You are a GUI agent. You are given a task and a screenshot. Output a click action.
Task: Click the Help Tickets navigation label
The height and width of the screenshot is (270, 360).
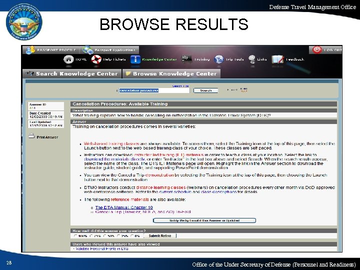114,59
